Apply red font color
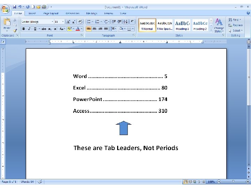 [x=78, y=29]
